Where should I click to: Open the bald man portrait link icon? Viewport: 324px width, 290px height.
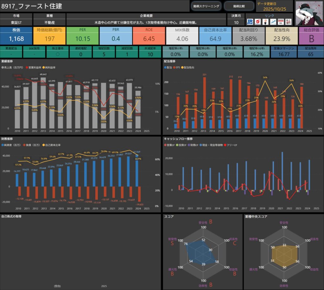click(265, 22)
